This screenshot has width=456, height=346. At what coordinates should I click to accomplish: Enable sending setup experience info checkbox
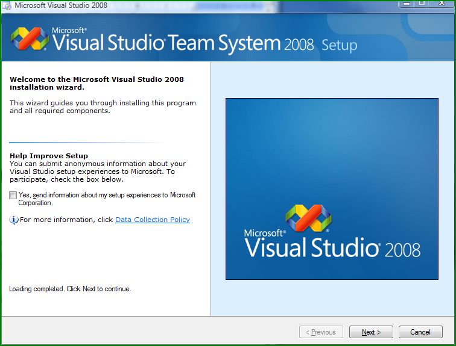coord(13,196)
